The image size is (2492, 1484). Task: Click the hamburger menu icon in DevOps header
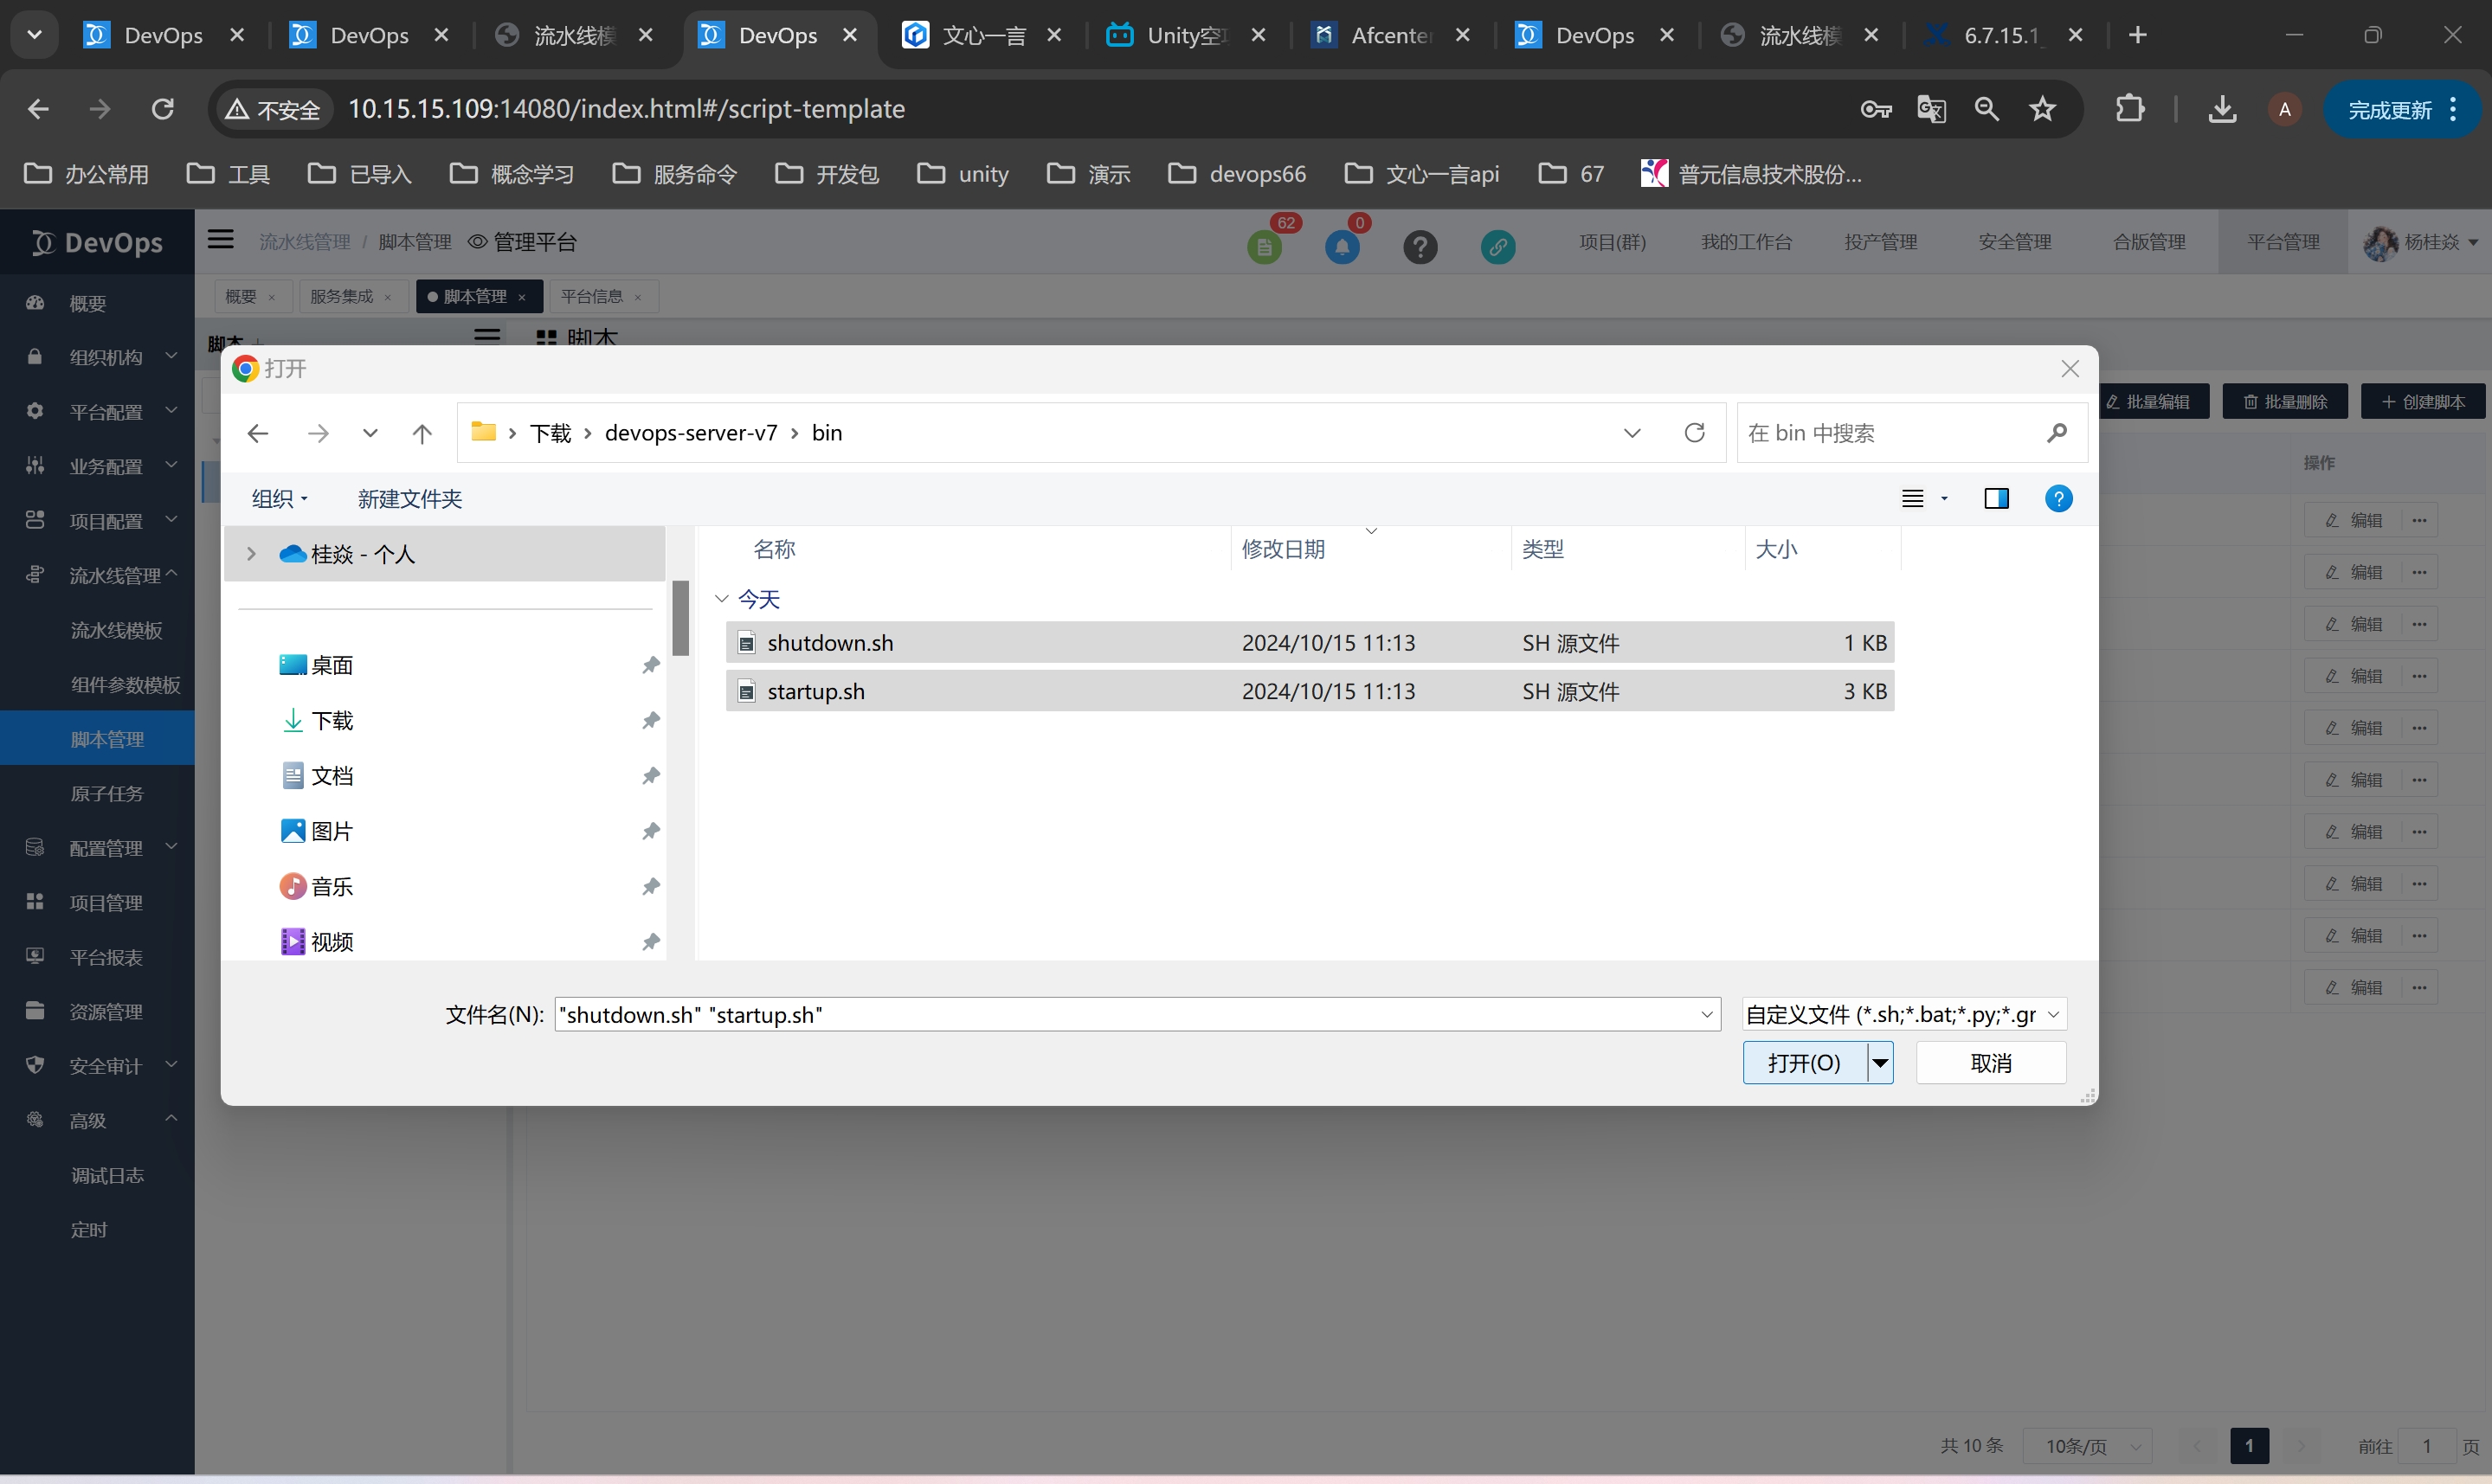(221, 240)
